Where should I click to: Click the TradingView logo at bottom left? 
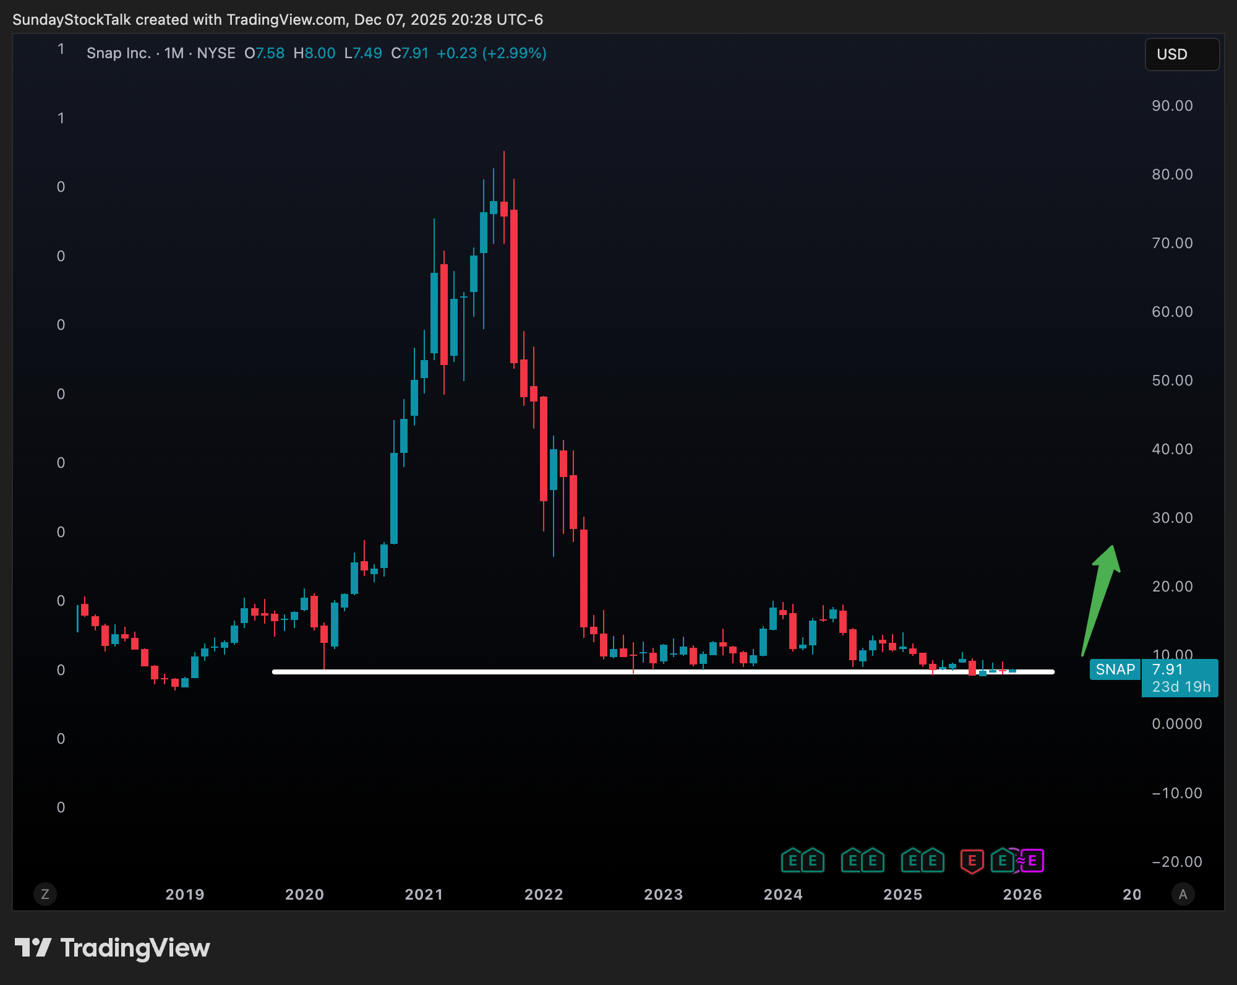point(112,948)
